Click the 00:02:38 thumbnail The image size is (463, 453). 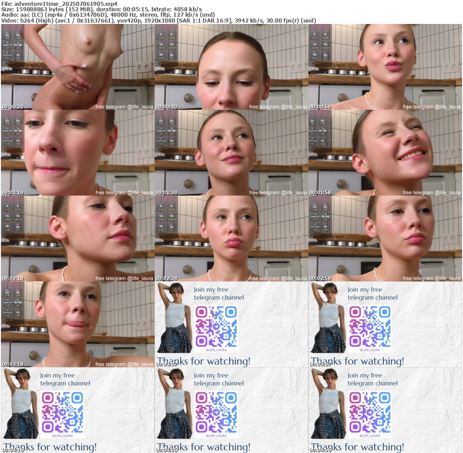(231, 238)
